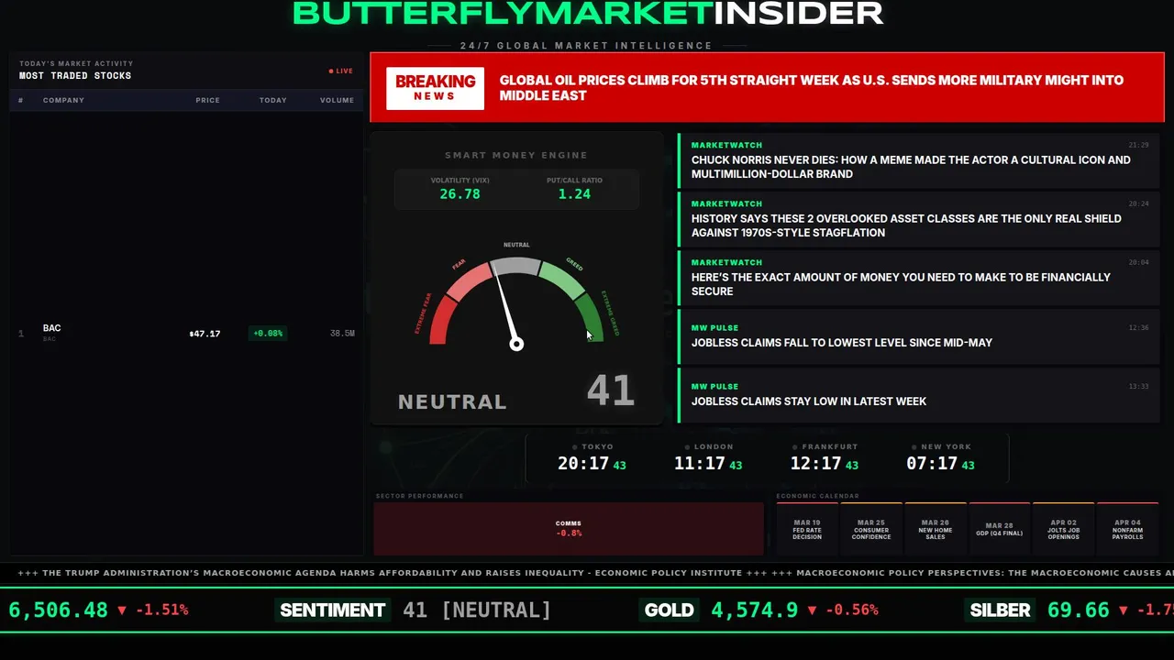Click the Frankfurt clock time
The width and height of the screenshot is (1174, 660).
pos(825,464)
